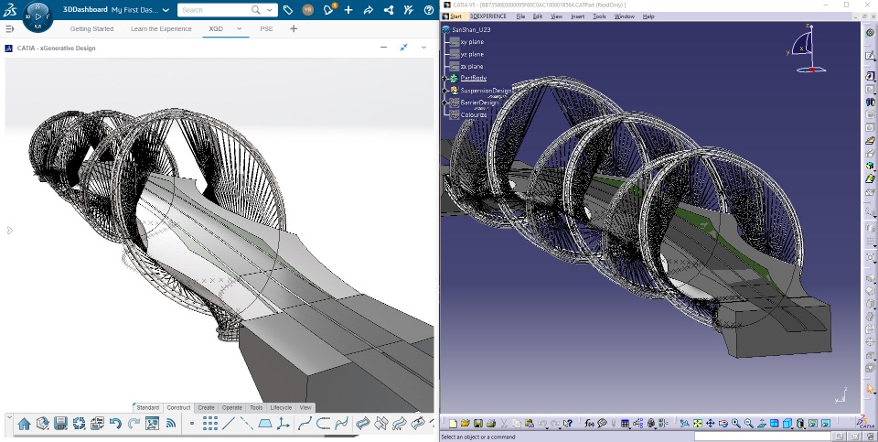The height and width of the screenshot is (442, 878).
Task: Expand the PartBody node in CATIA tree
Action: point(445,79)
